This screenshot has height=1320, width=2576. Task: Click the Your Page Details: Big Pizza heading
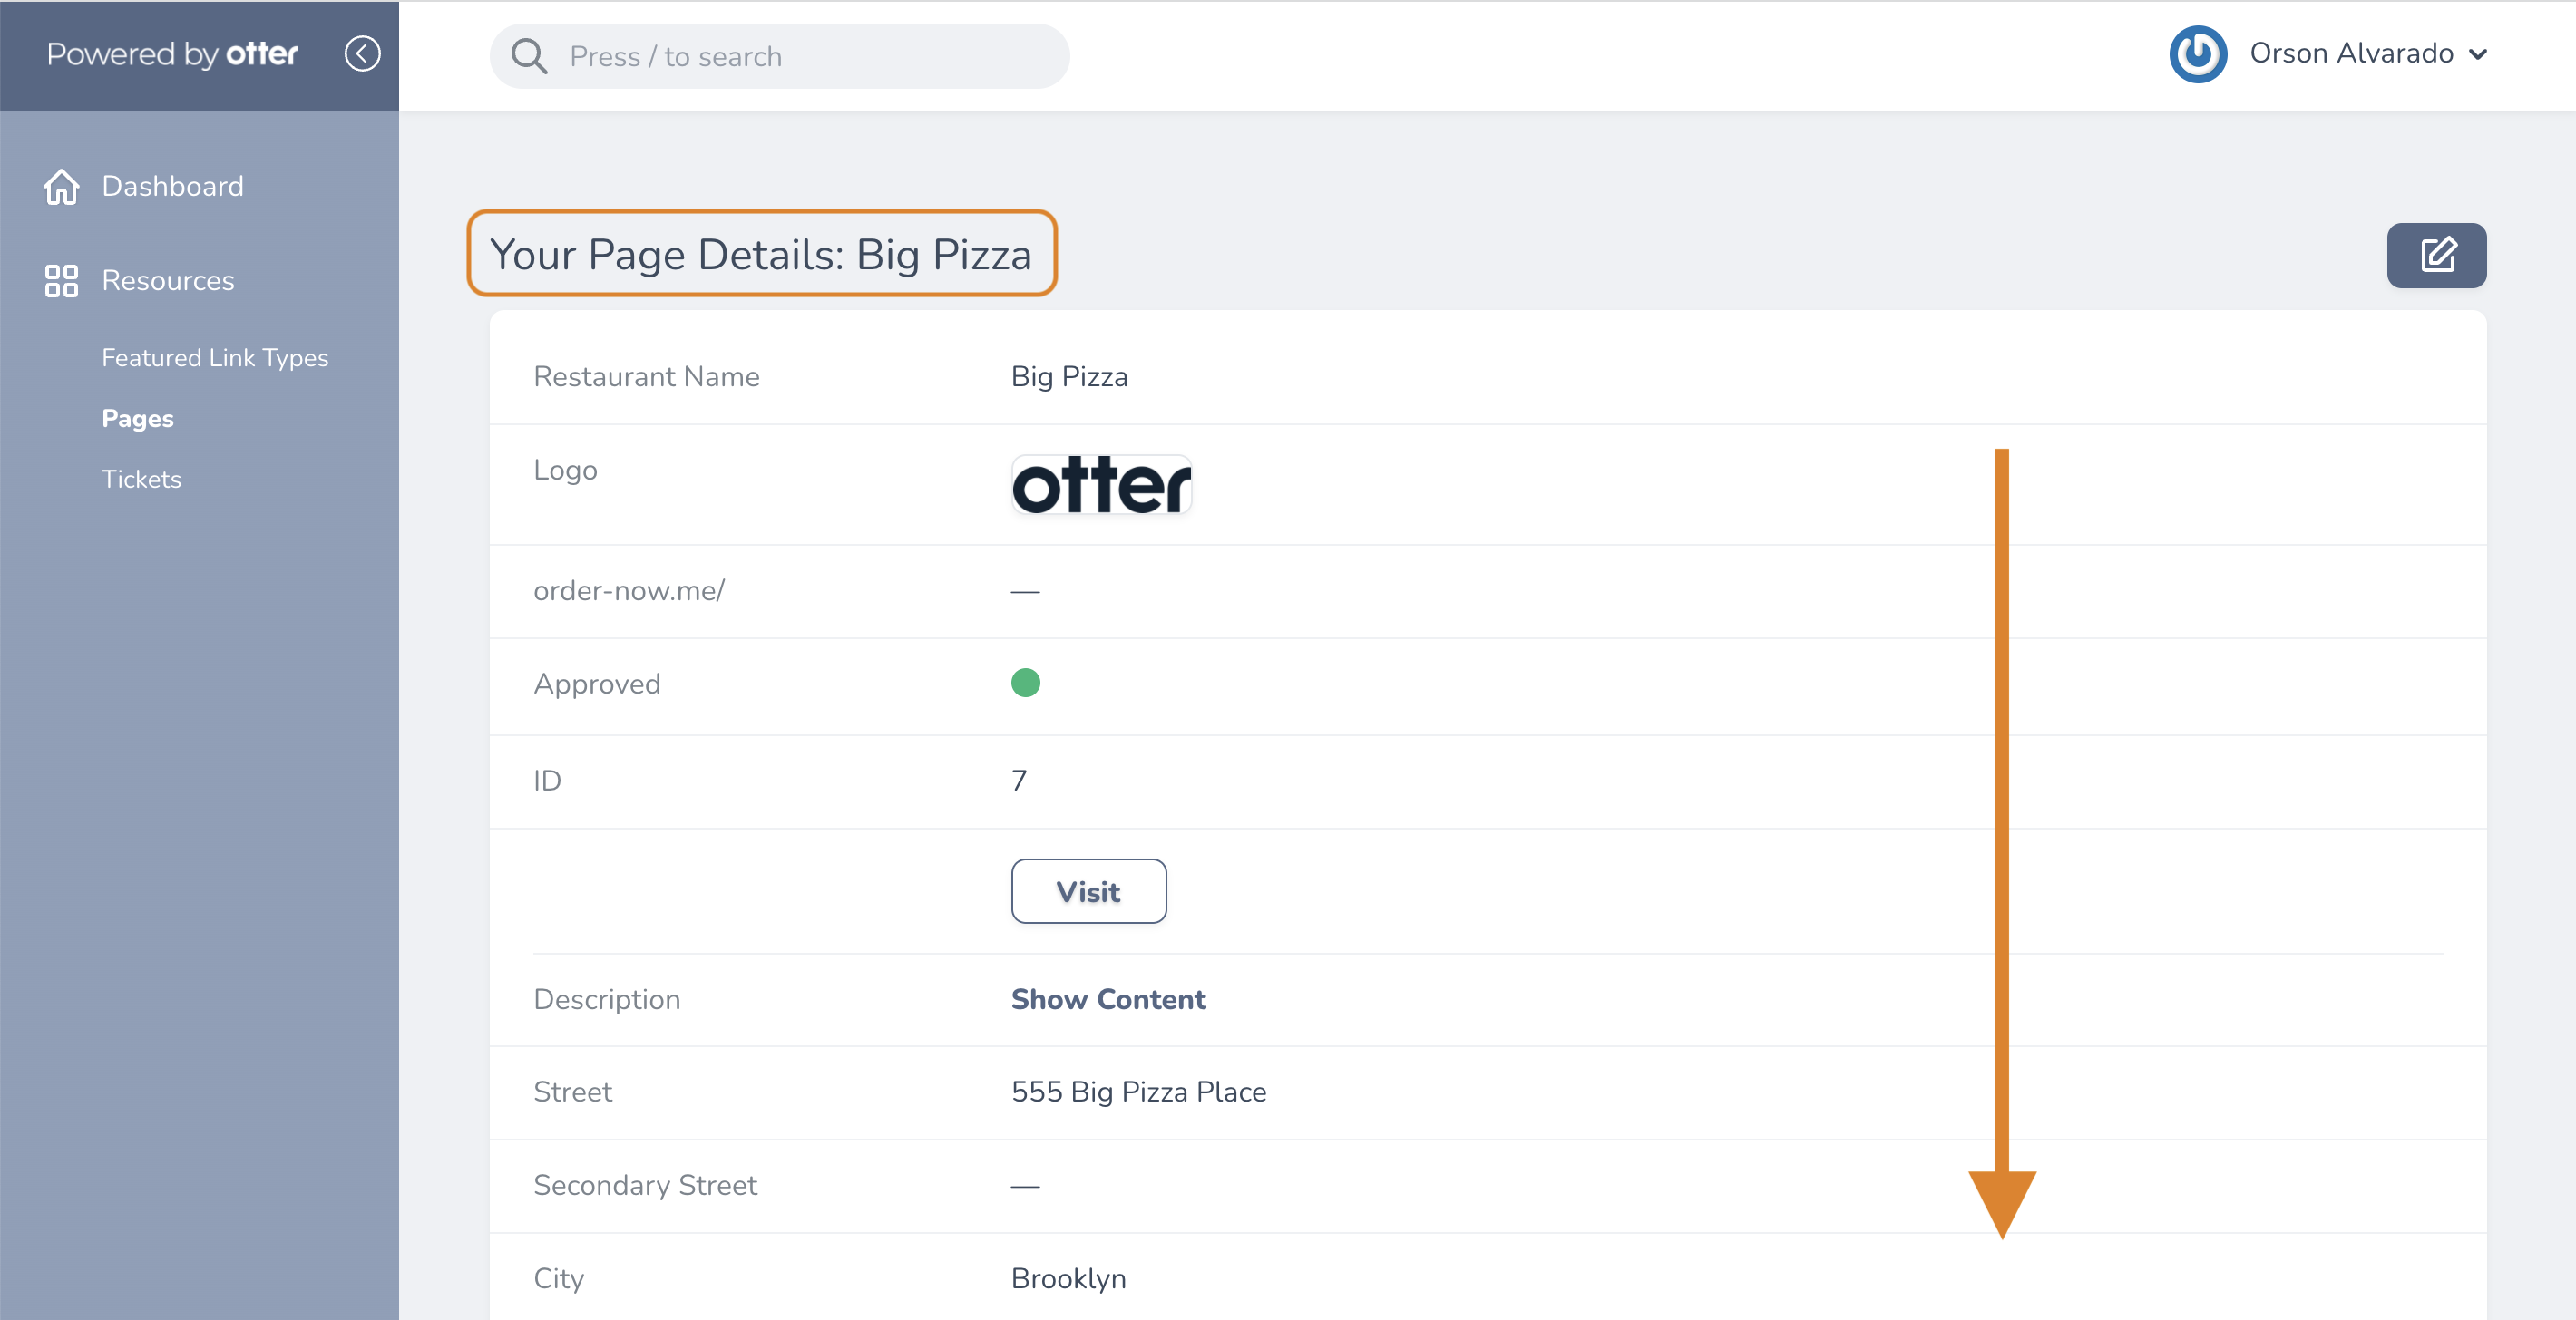pos(761,254)
